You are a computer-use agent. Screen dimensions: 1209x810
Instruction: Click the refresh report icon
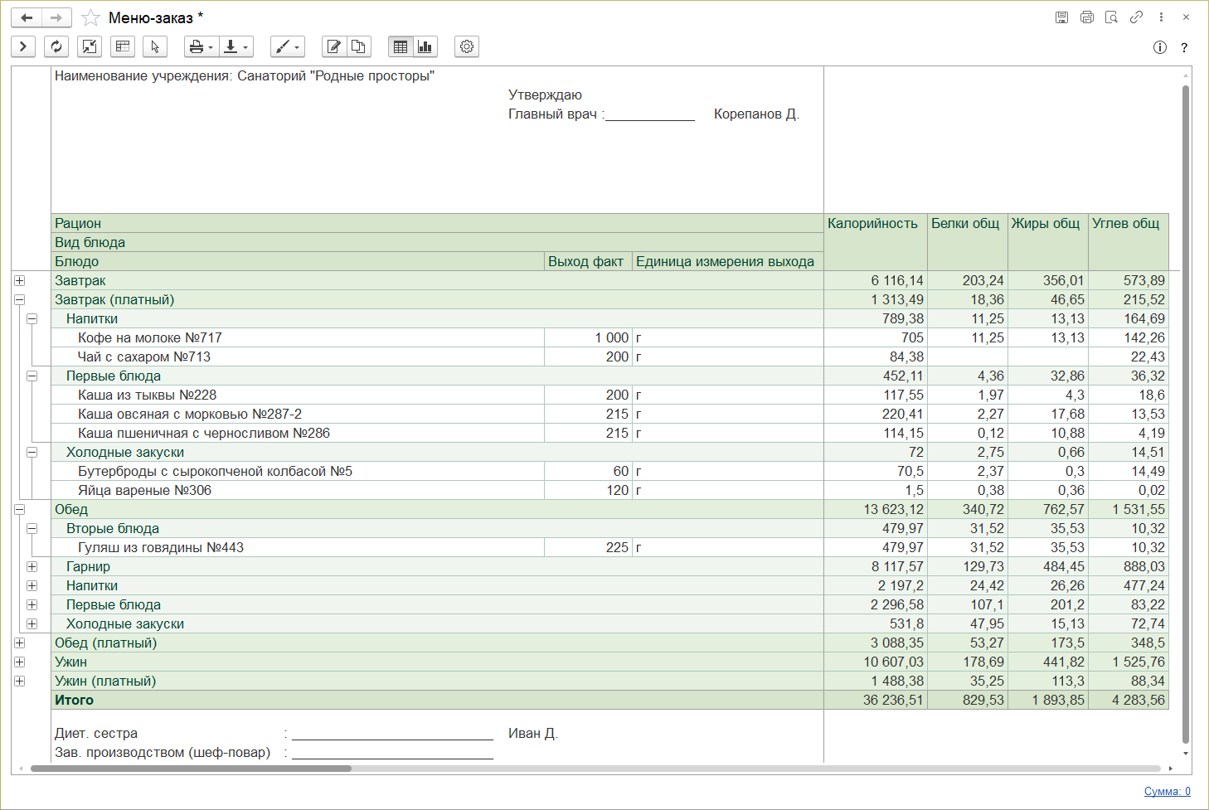(56, 46)
